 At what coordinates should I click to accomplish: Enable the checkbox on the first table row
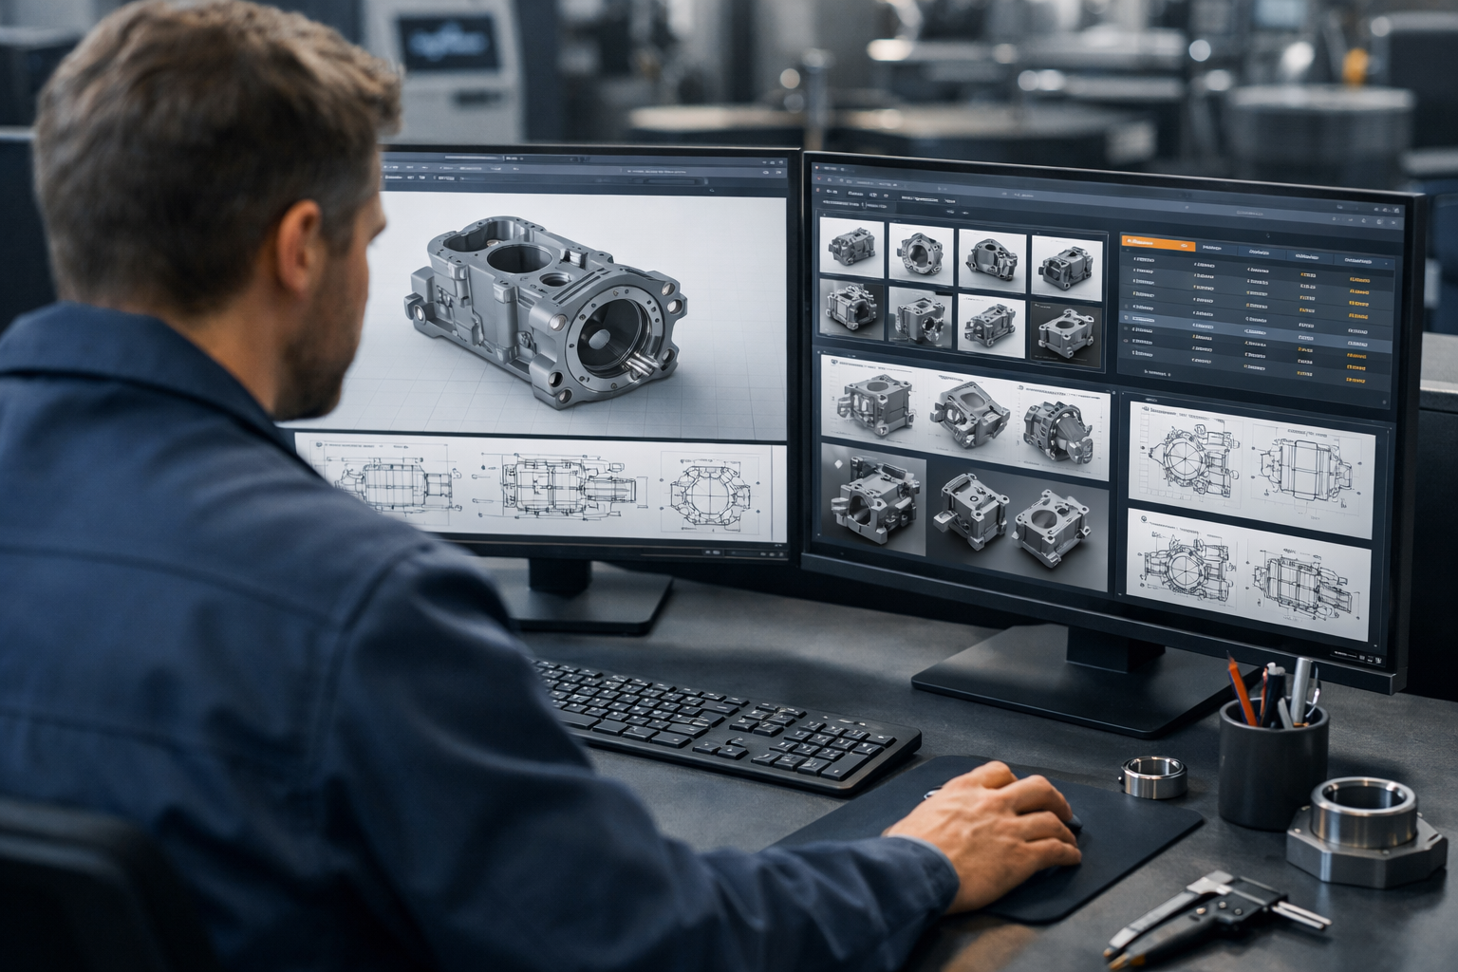click(x=1127, y=260)
